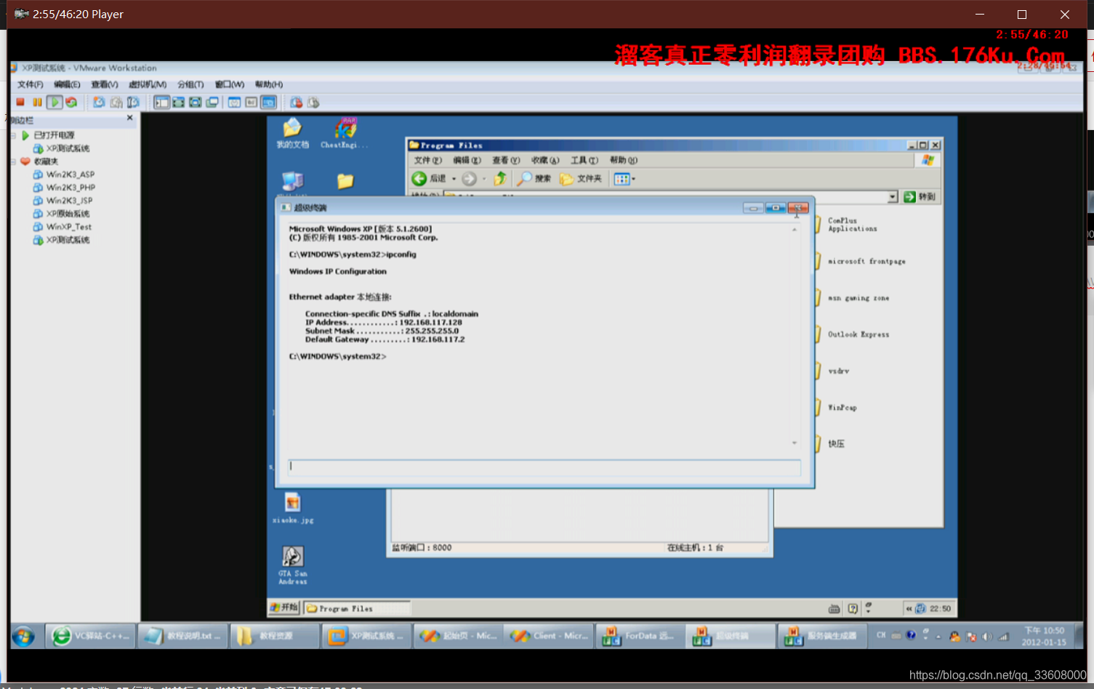This screenshot has height=689, width=1094.
Task: Select the msn gaming zone folder
Action: click(x=858, y=298)
